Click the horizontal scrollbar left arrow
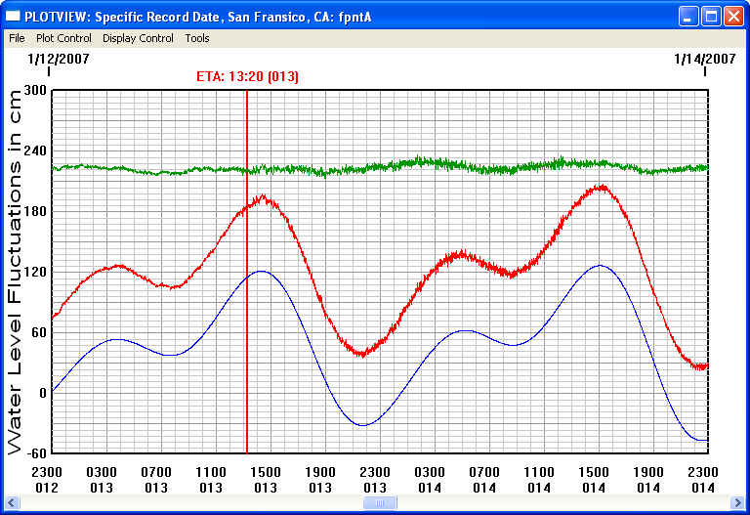Image resolution: width=750 pixels, height=515 pixels. (x=12, y=502)
